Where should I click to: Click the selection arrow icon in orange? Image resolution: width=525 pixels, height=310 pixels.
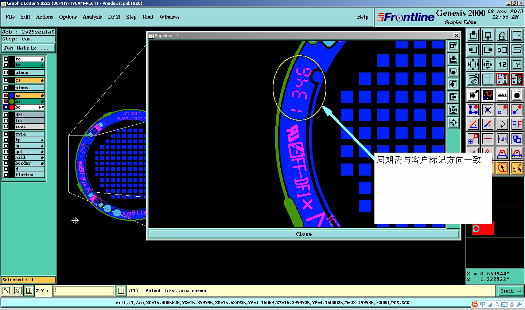click(x=502, y=168)
